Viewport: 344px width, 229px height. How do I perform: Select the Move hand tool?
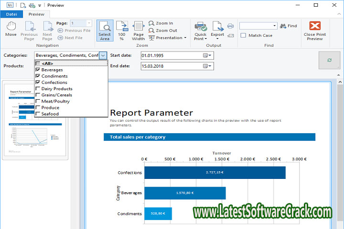[11, 27]
